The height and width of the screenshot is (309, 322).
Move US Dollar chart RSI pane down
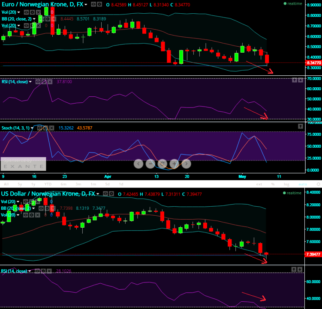pos(300,270)
